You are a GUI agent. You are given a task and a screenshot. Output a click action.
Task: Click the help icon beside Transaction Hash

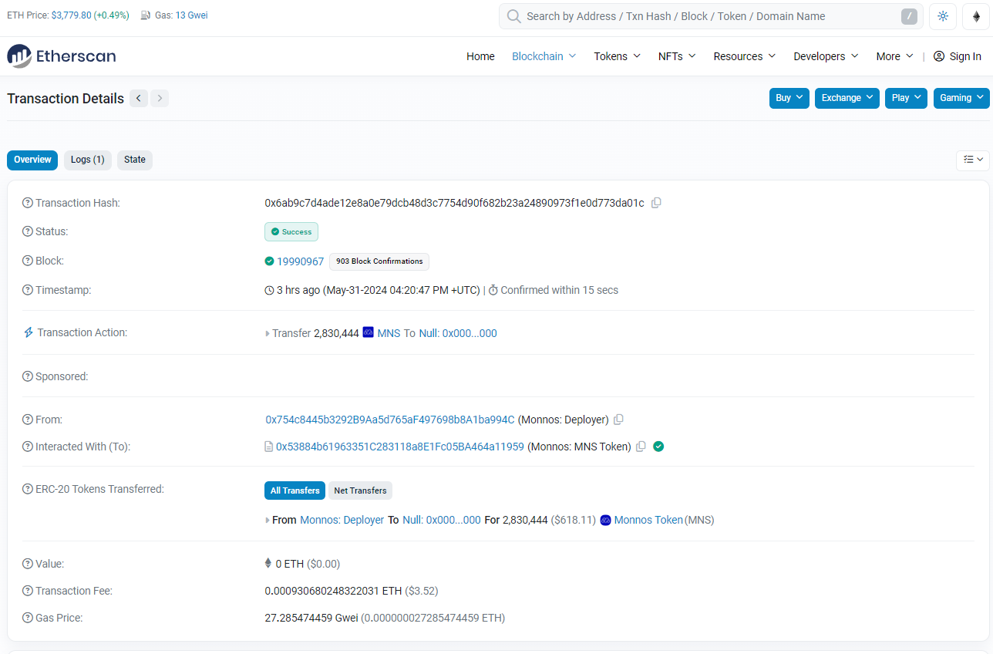(28, 203)
